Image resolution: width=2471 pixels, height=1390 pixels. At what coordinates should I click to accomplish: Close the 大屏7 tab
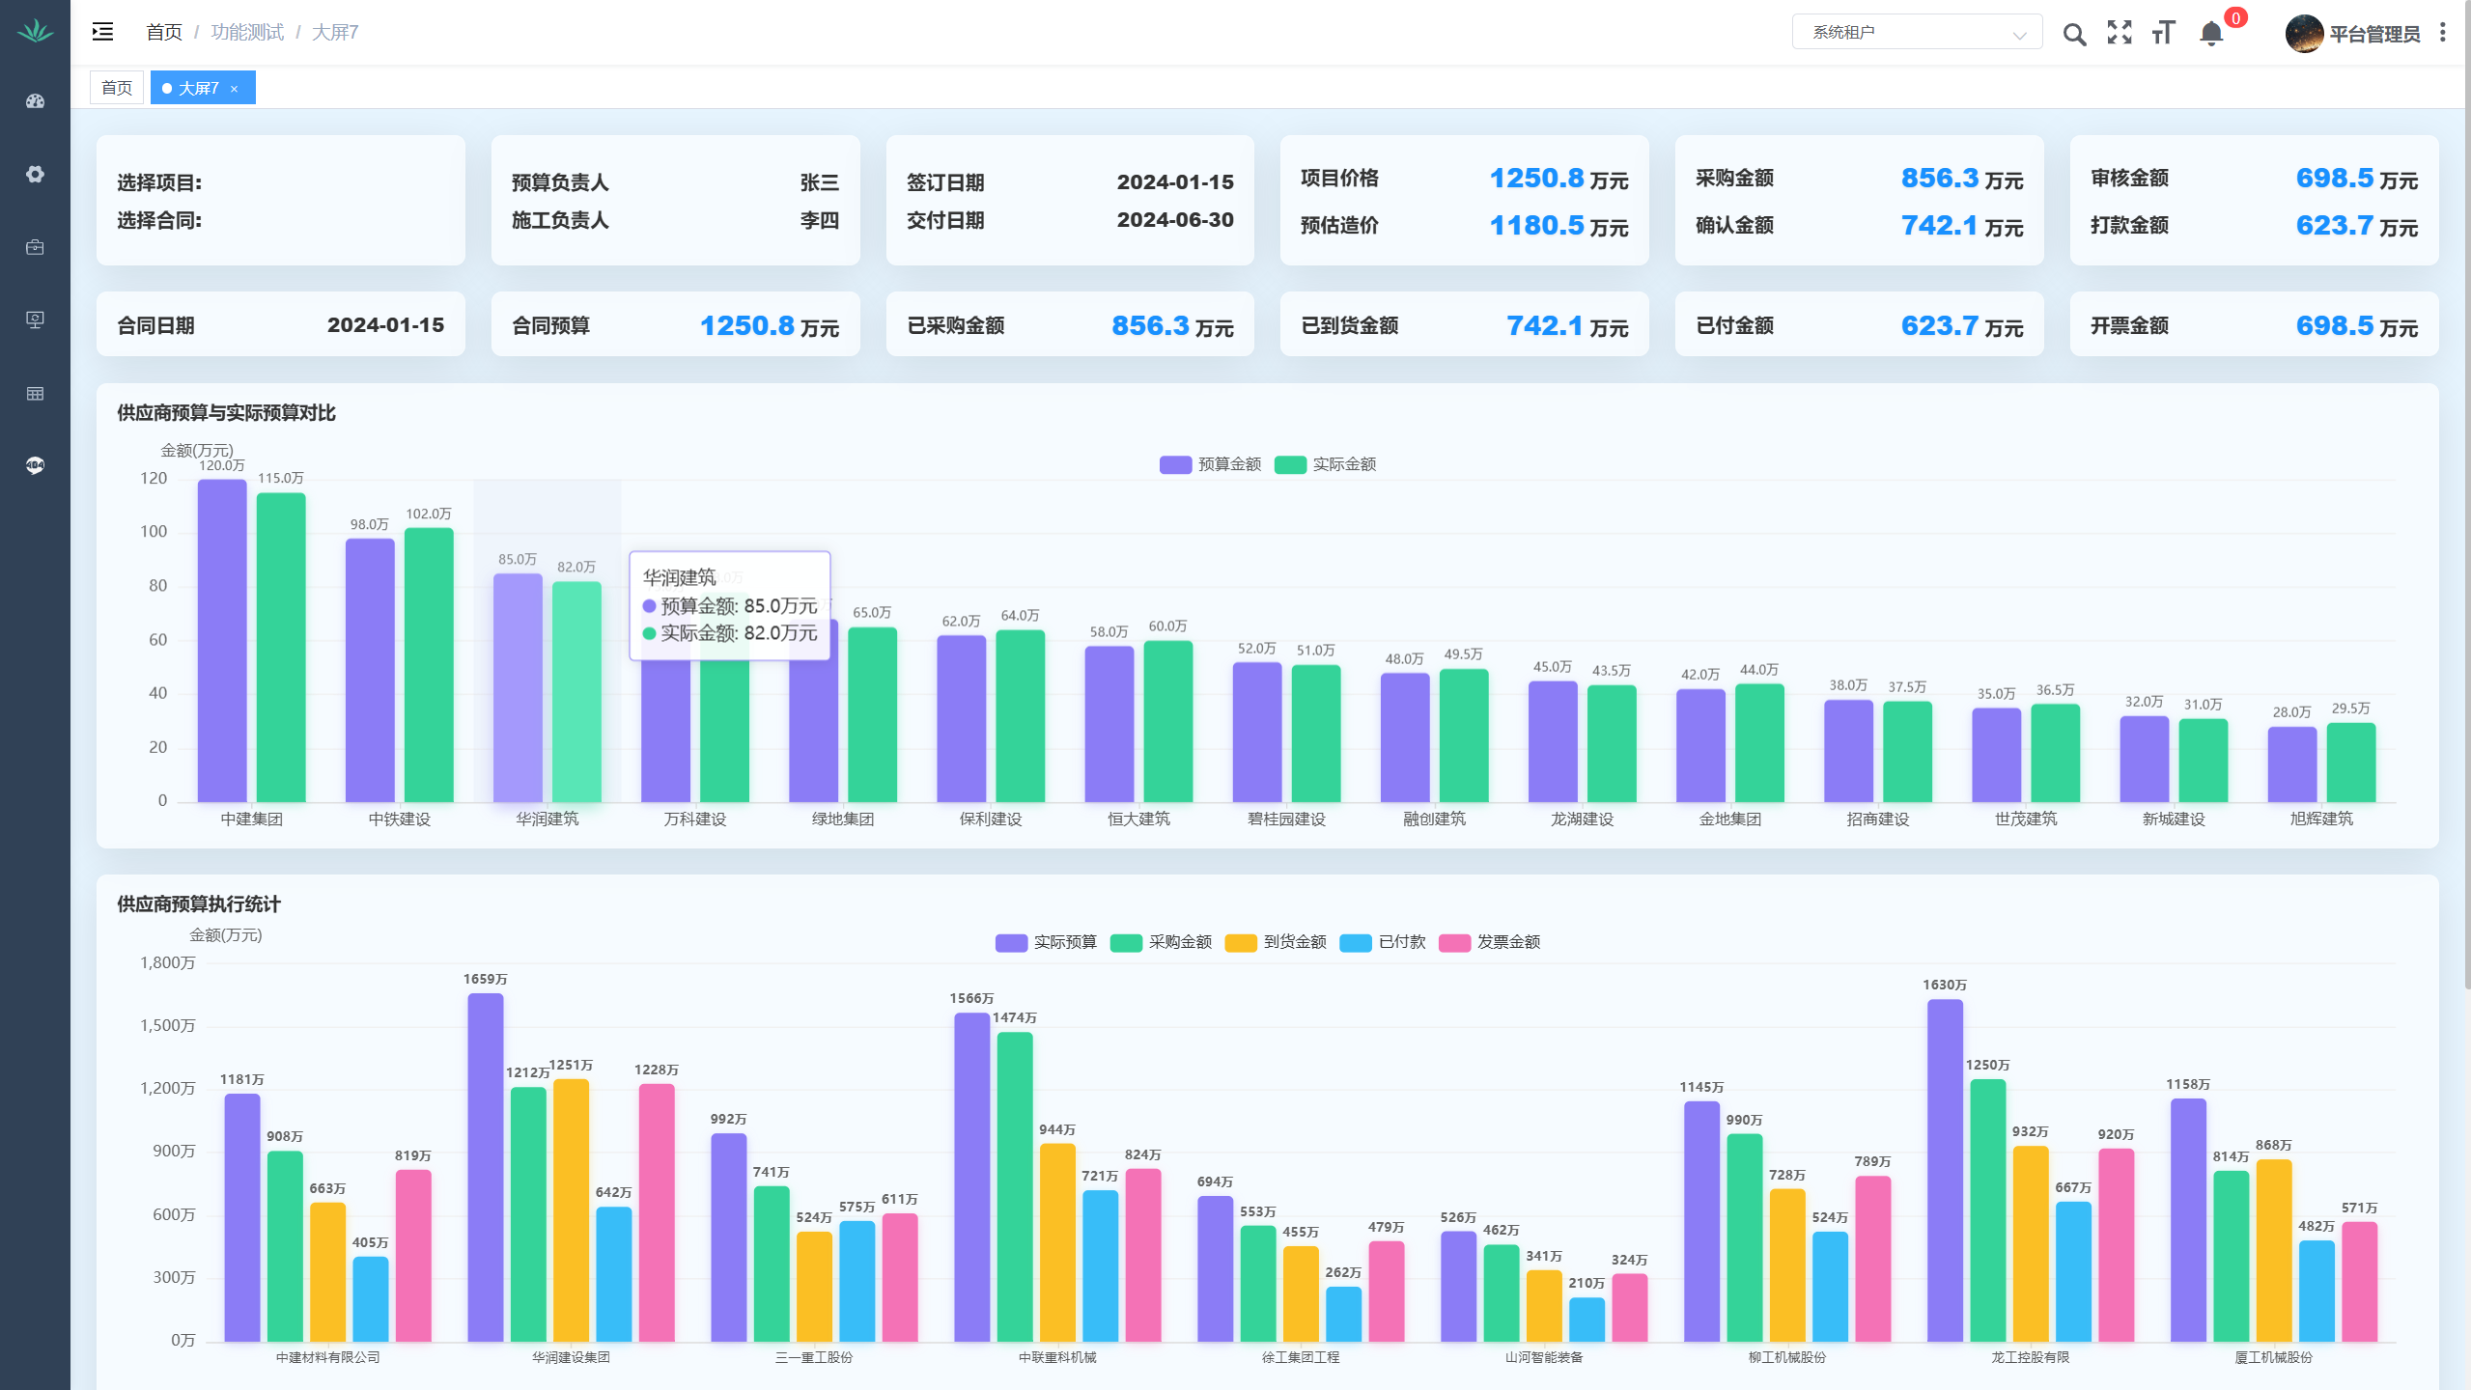click(234, 89)
